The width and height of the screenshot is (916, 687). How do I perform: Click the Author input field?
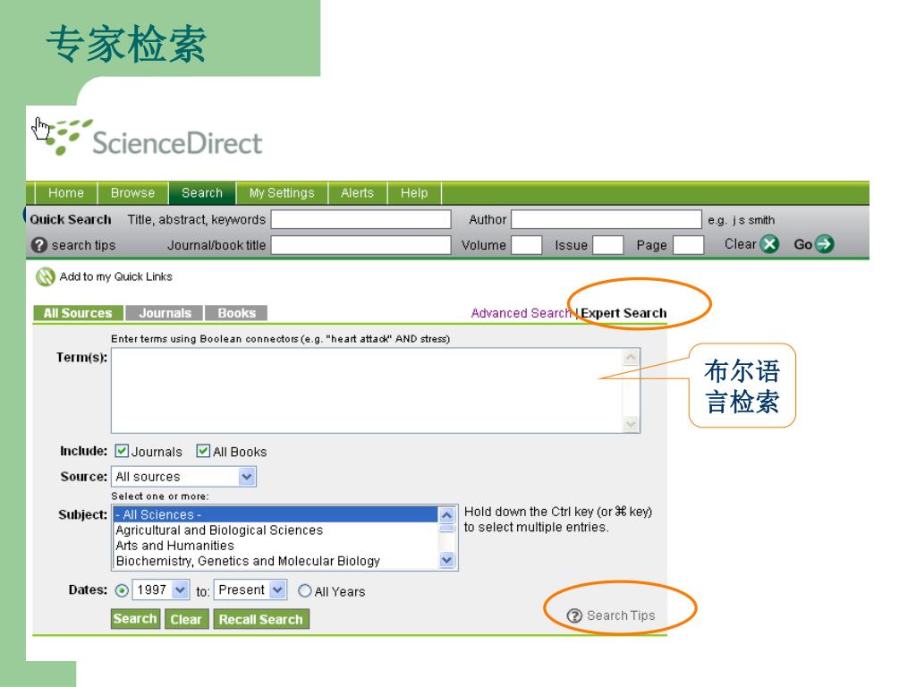pyautogui.click(x=606, y=220)
